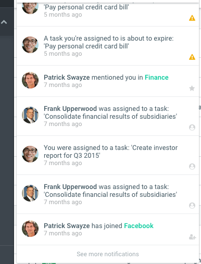Click the warning triangle on the topmost notification
The width and height of the screenshot is (201, 264).
point(192,18)
